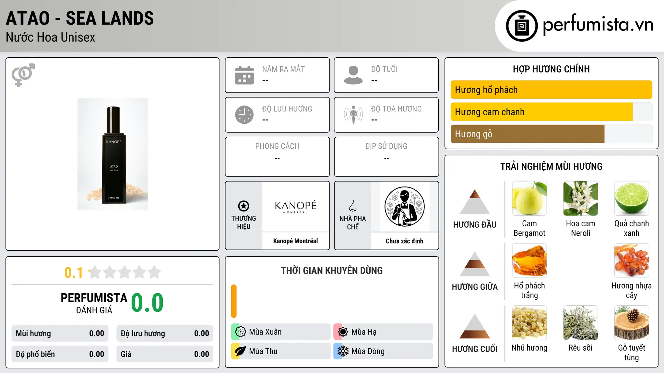This screenshot has width=664, height=373.
Task: Click the unisex gender symbol icon
Action: (x=23, y=75)
